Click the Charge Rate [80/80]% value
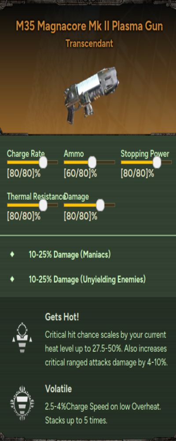This screenshot has width=176, height=441. pos(24,174)
